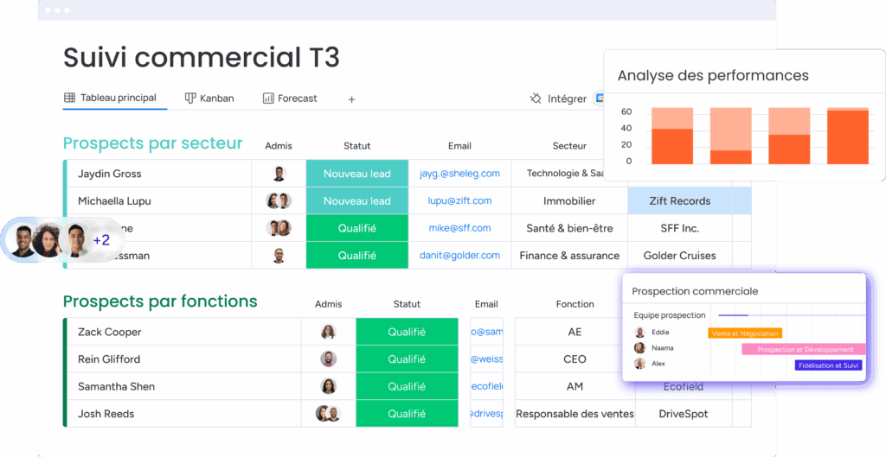This screenshot has height=457, width=886.
Task: Select the Rein Glifford row name
Action: [x=109, y=359]
